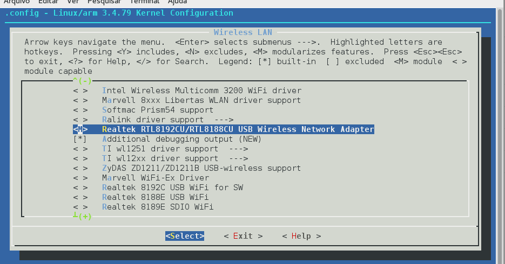
Task: Expand TI wl12xx driver support arrow
Action: pyautogui.click(x=238, y=158)
